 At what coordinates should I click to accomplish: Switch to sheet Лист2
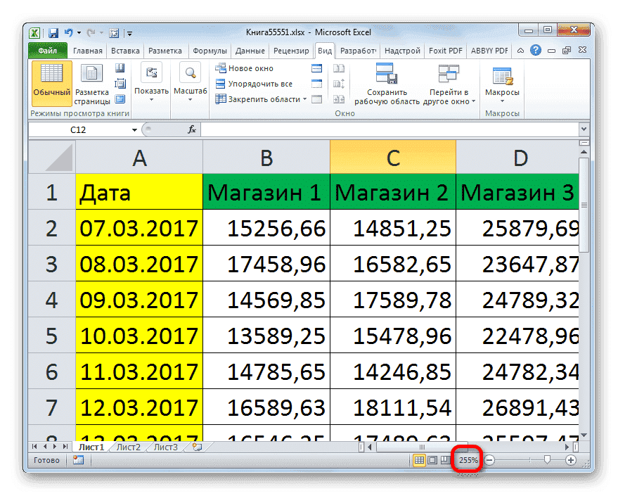pos(129,445)
